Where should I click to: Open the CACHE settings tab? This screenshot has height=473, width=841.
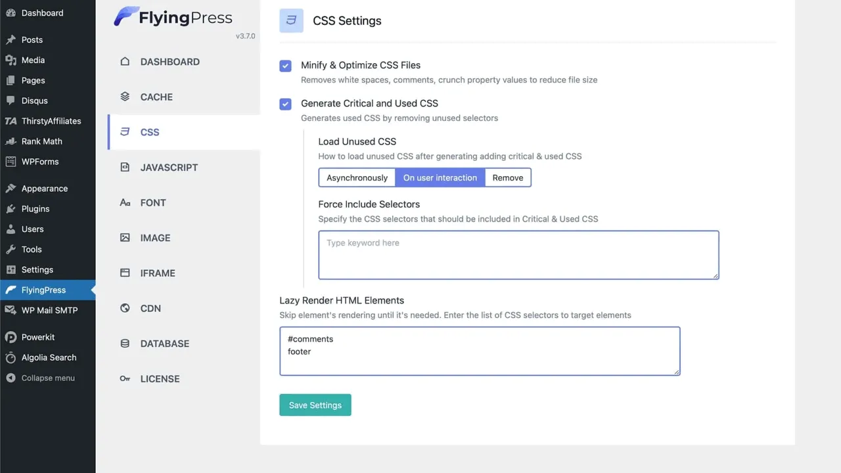coord(184,97)
